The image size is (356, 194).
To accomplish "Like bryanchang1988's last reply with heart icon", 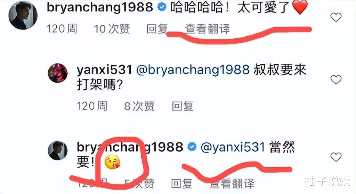I will point(336,157).
